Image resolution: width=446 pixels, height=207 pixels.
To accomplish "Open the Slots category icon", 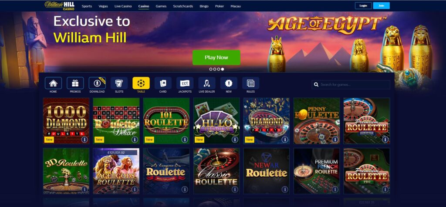I will click(119, 83).
